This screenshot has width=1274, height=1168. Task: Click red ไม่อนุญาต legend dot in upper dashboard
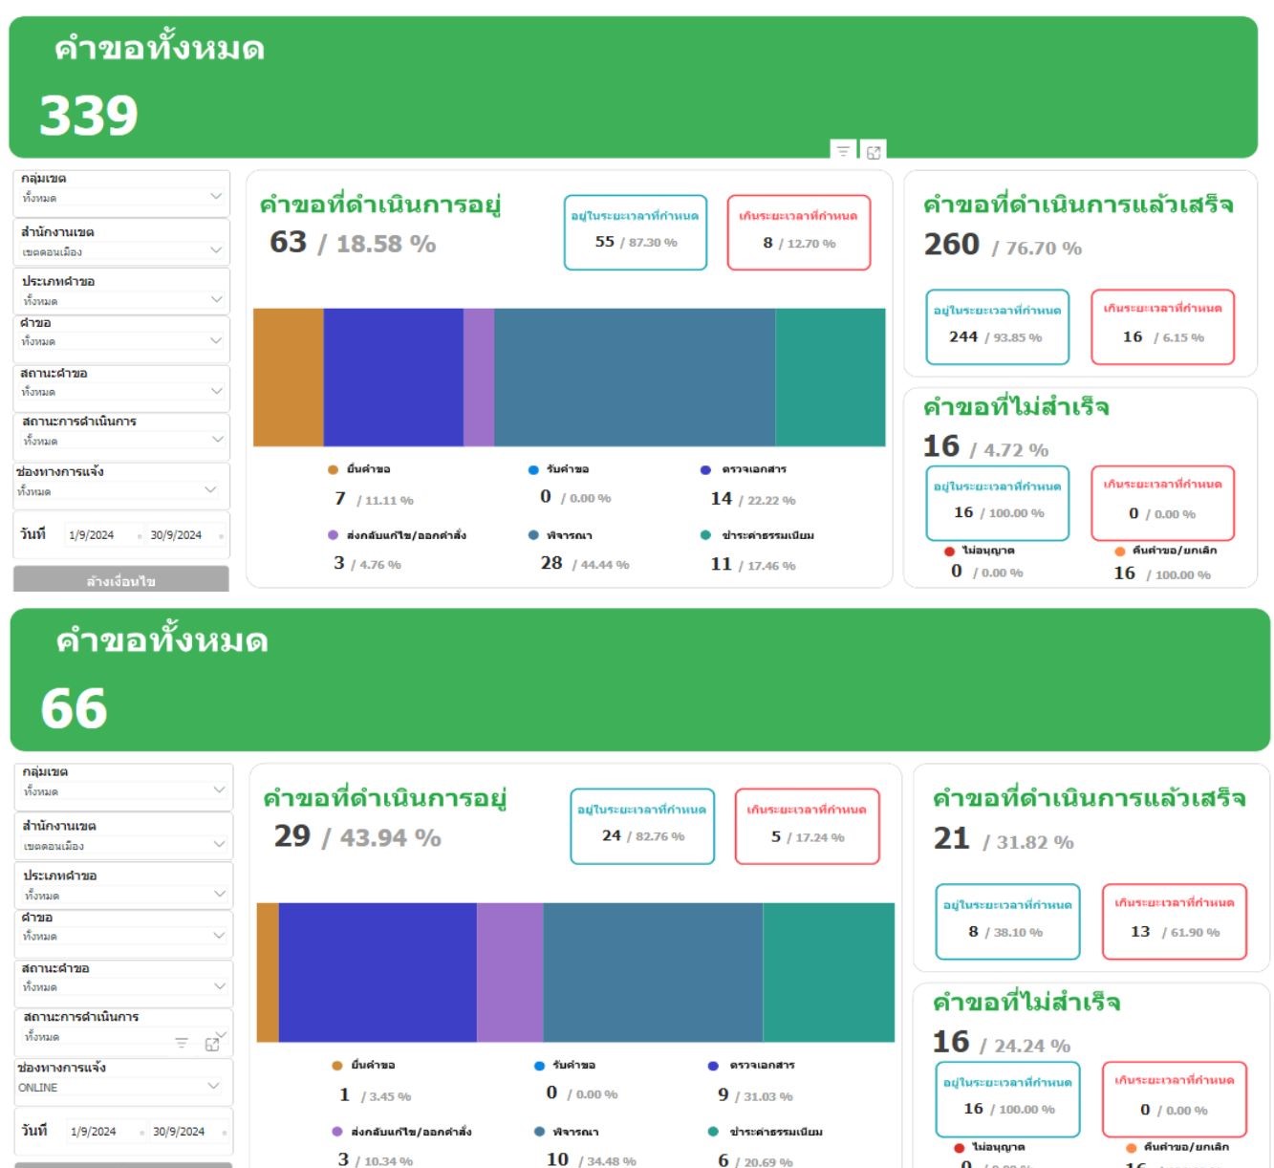click(949, 551)
